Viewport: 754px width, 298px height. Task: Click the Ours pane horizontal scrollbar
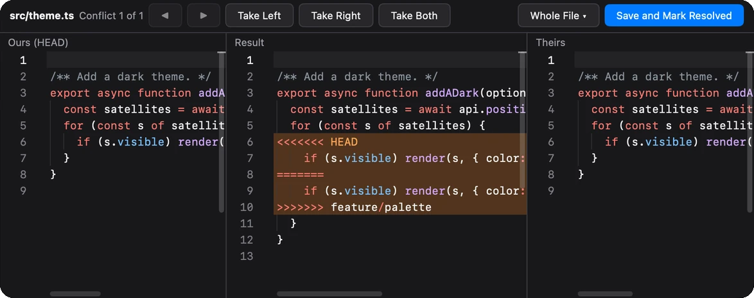(x=75, y=294)
